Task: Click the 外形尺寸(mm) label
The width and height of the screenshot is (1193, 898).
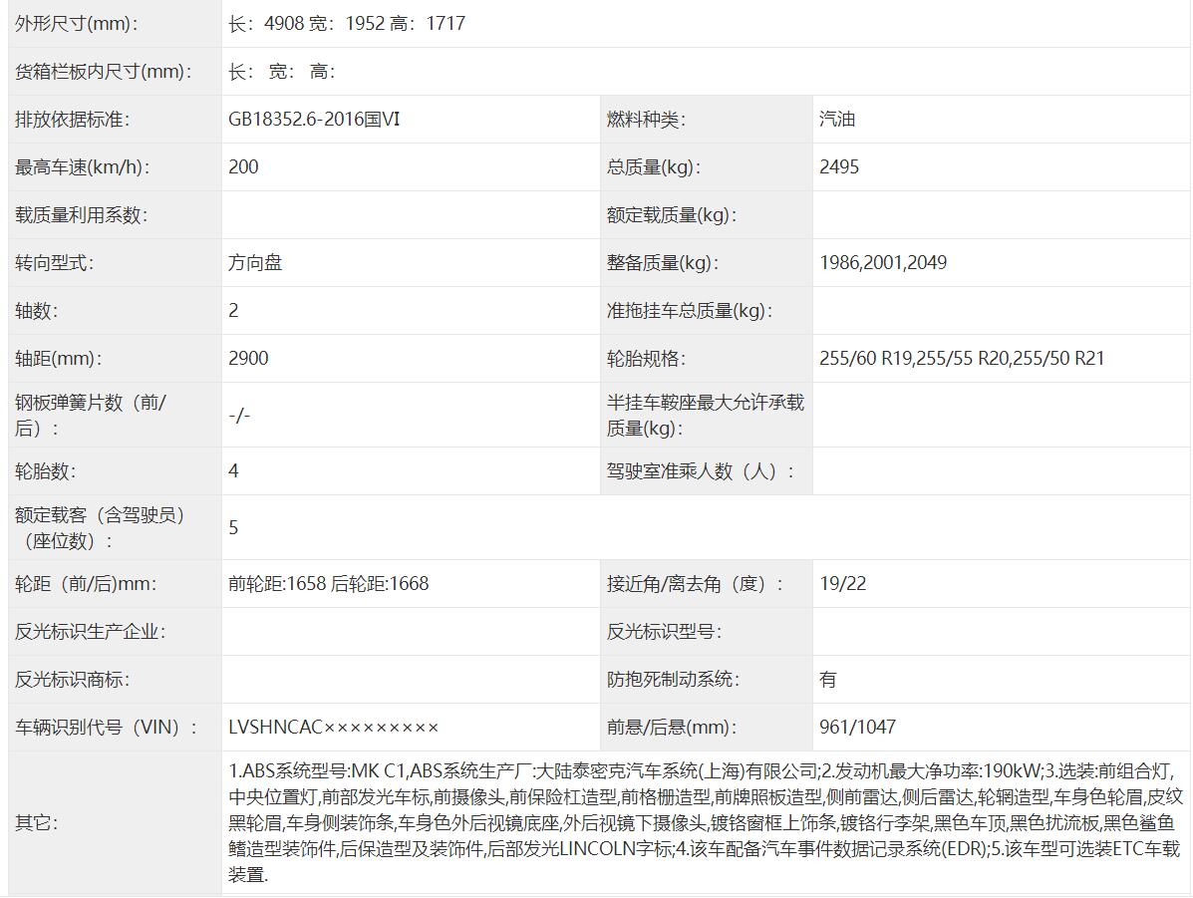Action: pyautogui.click(x=76, y=24)
